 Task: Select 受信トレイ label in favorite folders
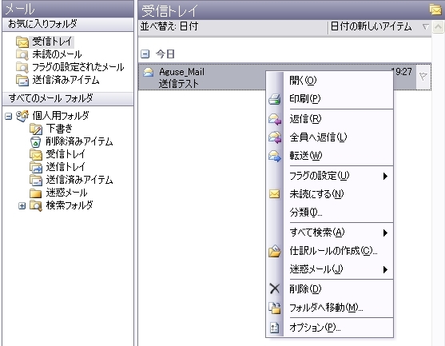(x=52, y=42)
